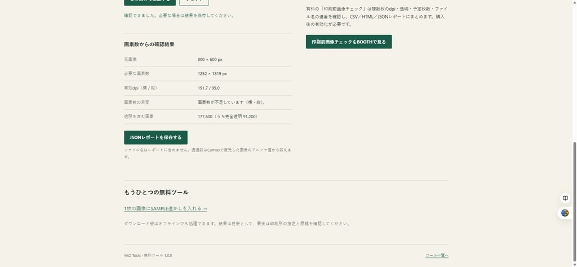
Task: Open 印刷前画像チェックをBOOTHで見る button
Action: pyautogui.click(x=349, y=42)
